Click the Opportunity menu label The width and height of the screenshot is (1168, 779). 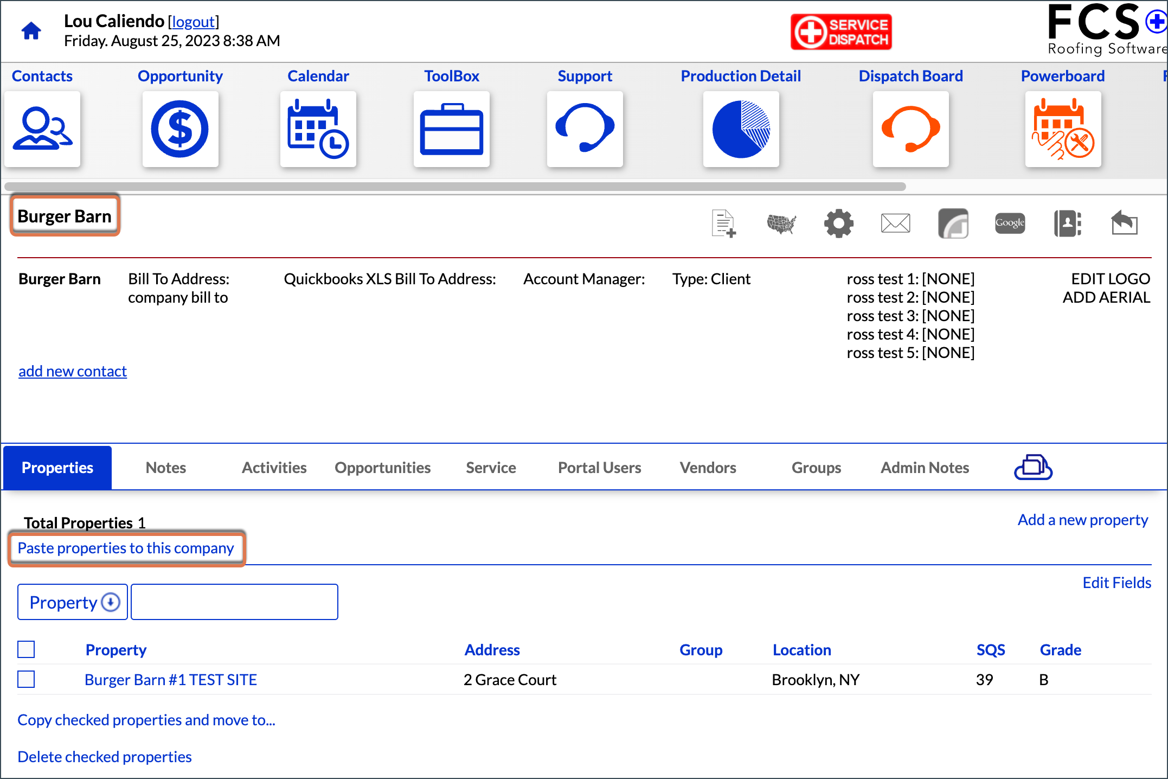click(x=180, y=76)
